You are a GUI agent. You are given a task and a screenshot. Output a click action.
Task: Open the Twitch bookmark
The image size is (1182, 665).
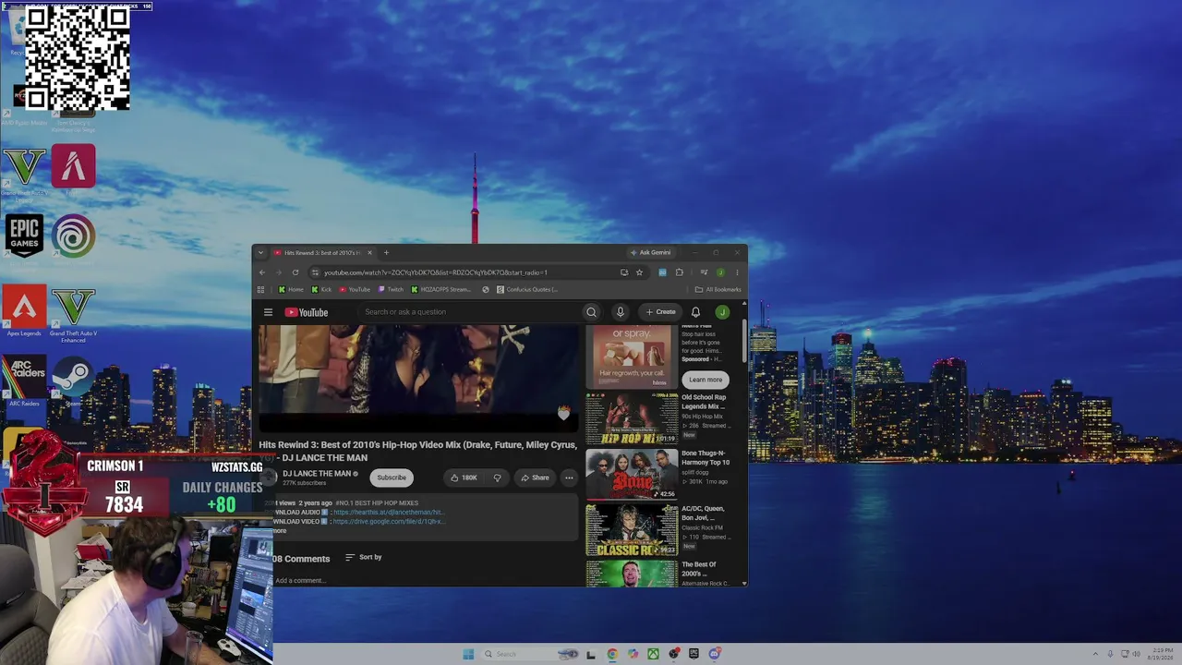391,290
